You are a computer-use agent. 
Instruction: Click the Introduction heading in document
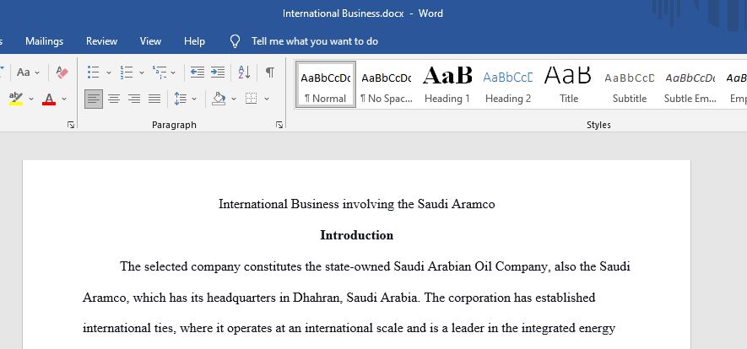click(x=357, y=235)
